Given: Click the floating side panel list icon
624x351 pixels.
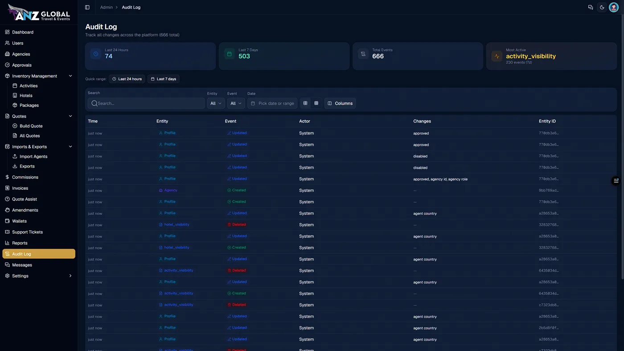Looking at the screenshot, I should click(x=616, y=180).
